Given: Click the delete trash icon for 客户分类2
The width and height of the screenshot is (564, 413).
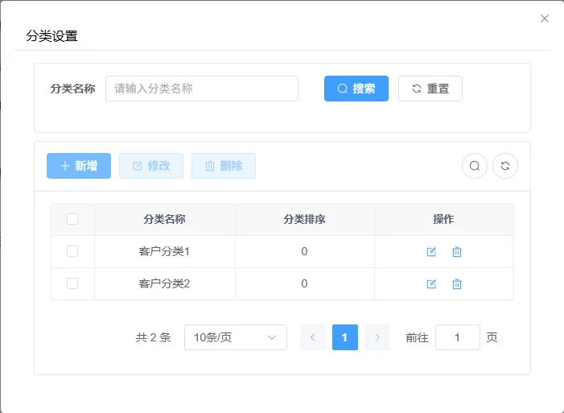Looking at the screenshot, I should click(457, 284).
